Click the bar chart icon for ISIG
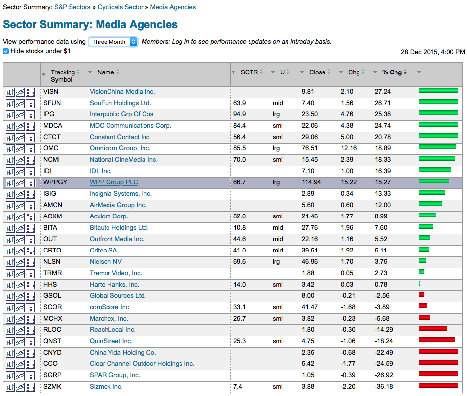 click(x=10, y=194)
